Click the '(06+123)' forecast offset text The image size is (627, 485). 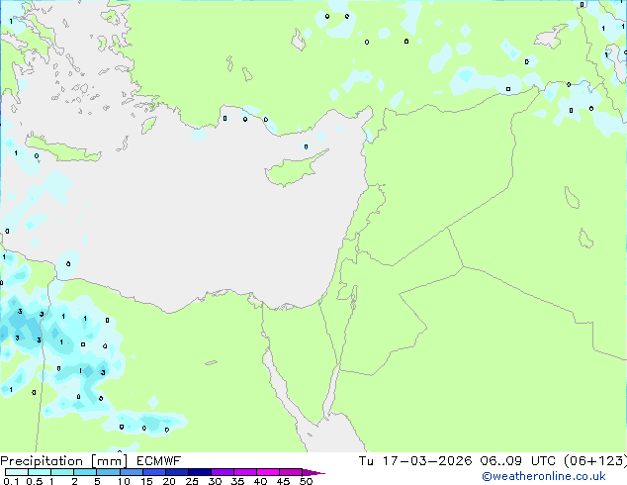[595, 461]
